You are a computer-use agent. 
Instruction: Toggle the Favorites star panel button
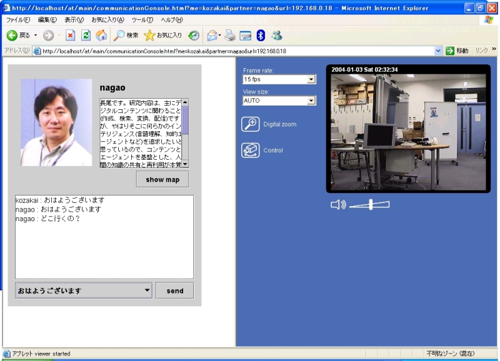point(162,36)
